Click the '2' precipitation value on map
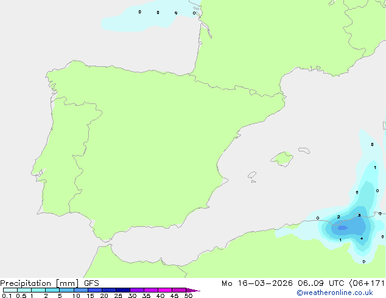Screen dimensions: 386x298 click(x=339, y=217)
